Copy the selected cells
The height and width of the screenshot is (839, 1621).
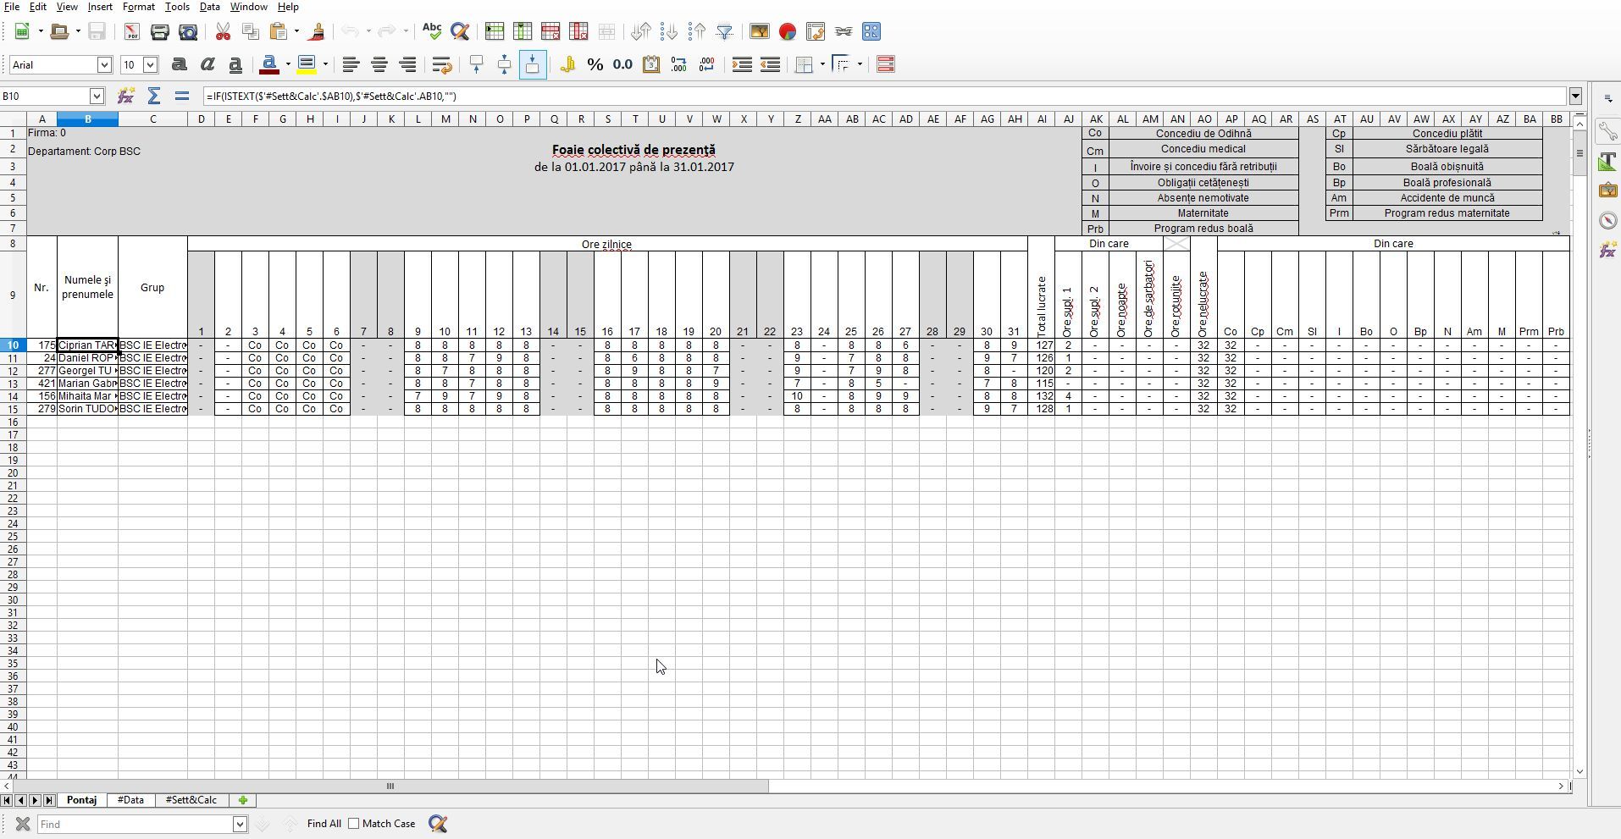pos(251,31)
